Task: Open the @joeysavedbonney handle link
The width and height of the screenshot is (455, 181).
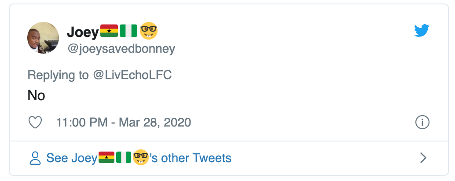Action: point(121,49)
